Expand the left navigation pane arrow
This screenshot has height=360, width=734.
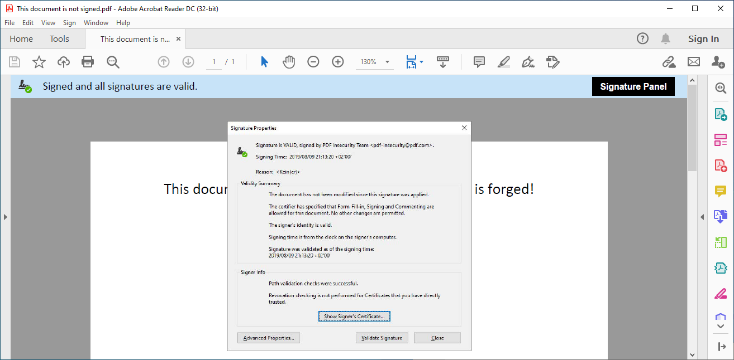[x=5, y=217]
